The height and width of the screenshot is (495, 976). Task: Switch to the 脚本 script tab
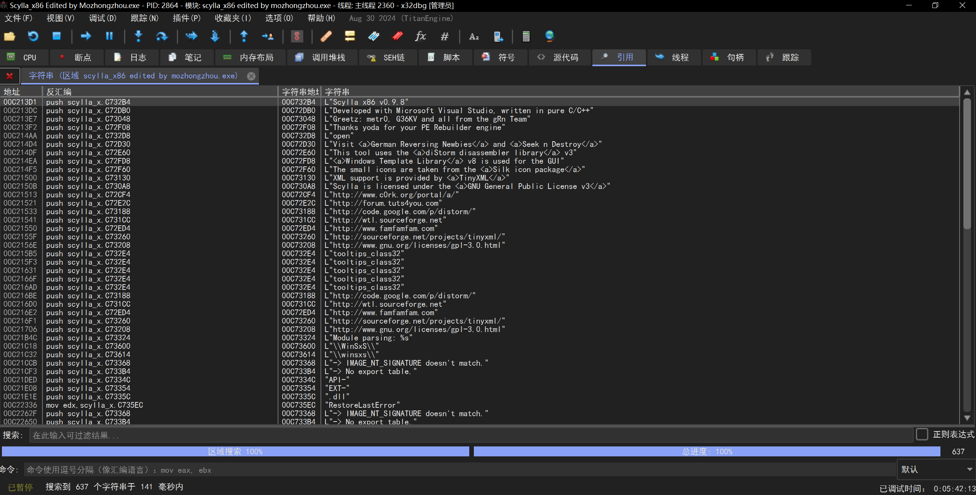pos(445,57)
